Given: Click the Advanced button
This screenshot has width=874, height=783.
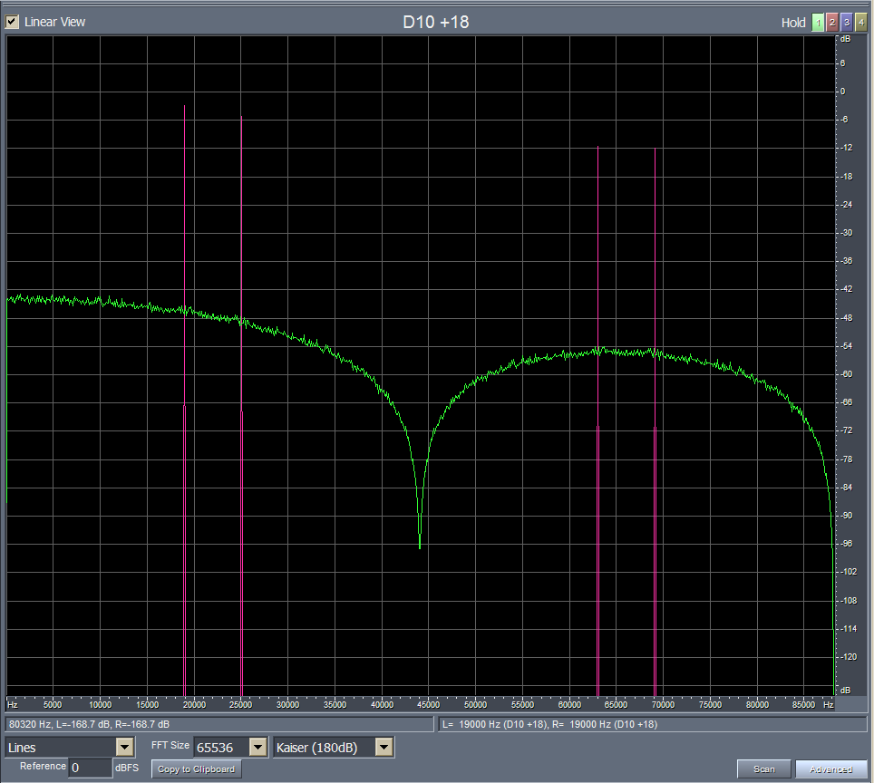Looking at the screenshot, I should coord(830,769).
